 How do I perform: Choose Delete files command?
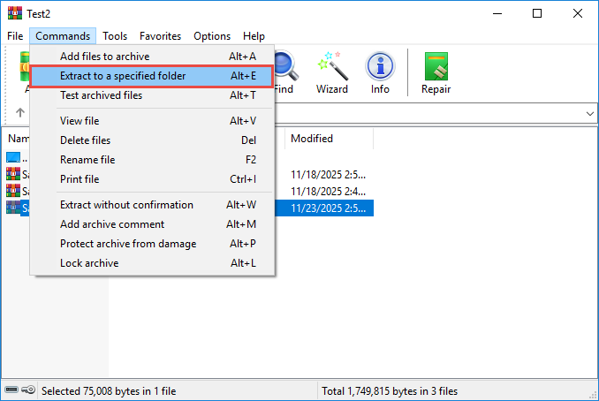(x=152, y=140)
